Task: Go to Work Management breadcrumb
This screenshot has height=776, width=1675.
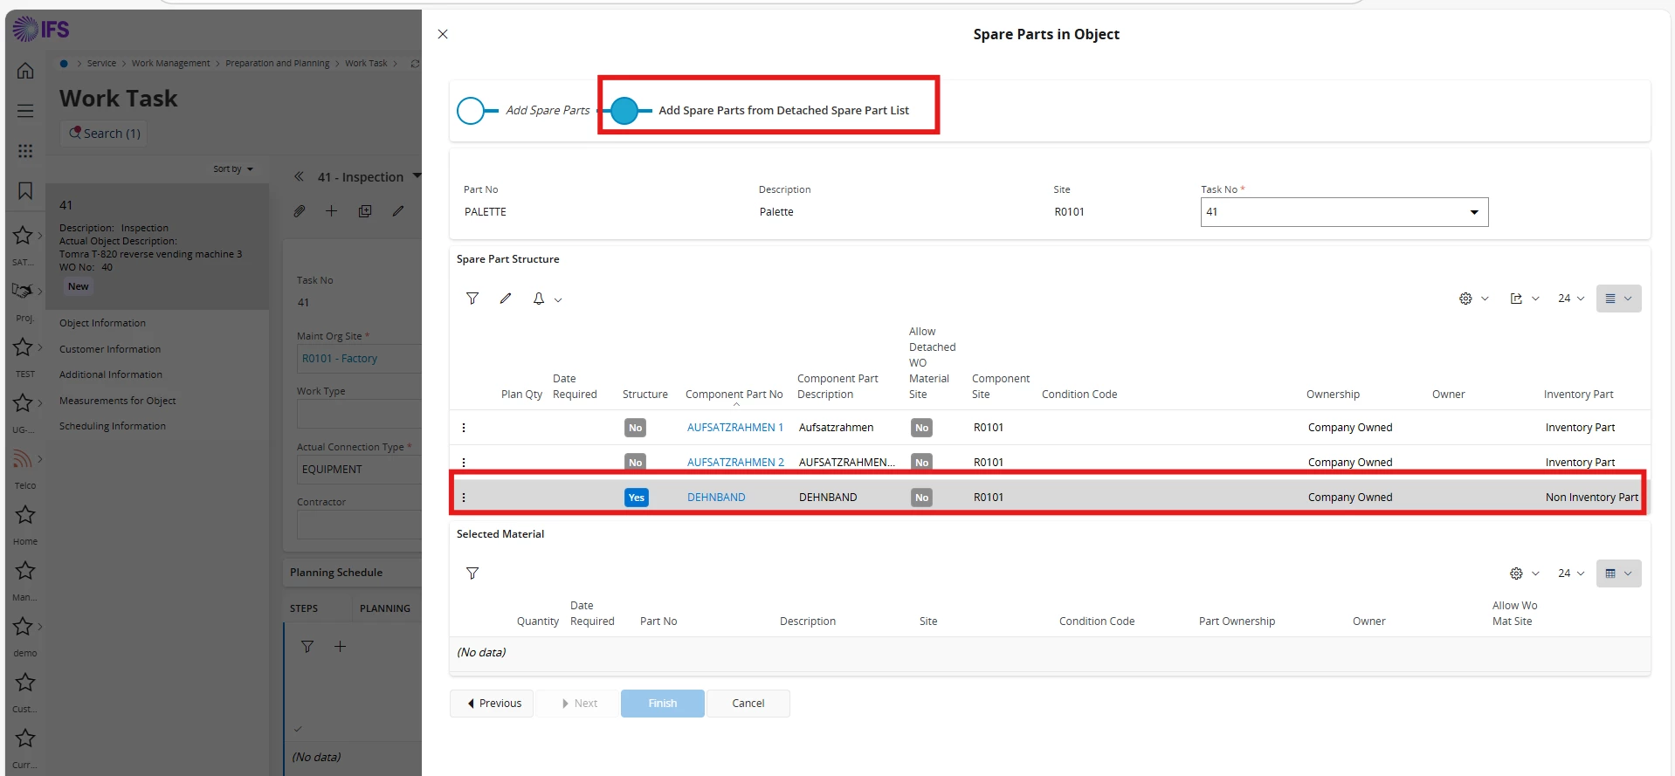Action: point(170,64)
